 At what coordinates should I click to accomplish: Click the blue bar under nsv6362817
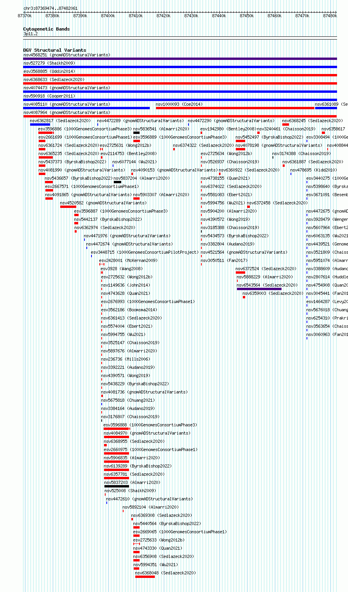(40, 125)
